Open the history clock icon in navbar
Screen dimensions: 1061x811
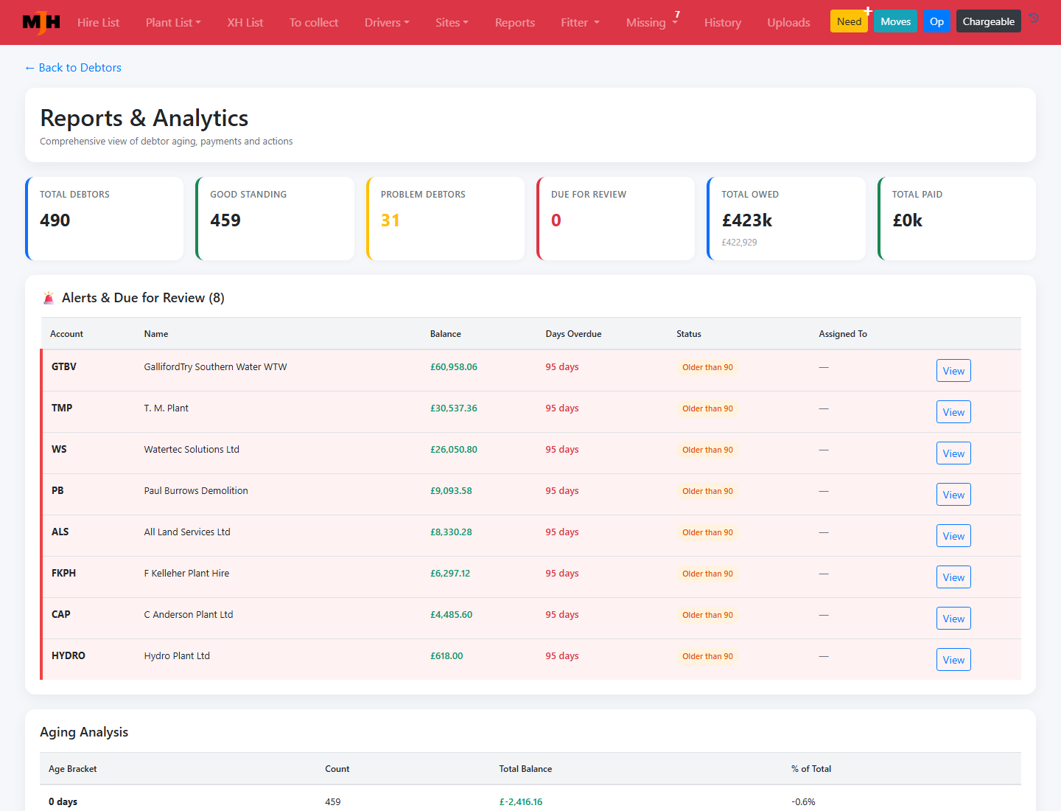(1034, 18)
